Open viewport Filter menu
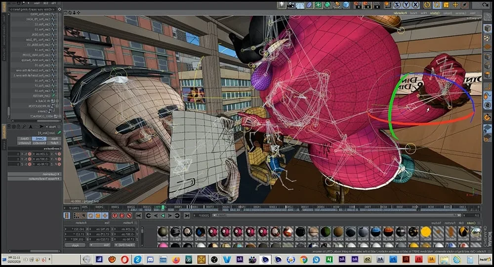494x267 pixels. [x=424, y=13]
